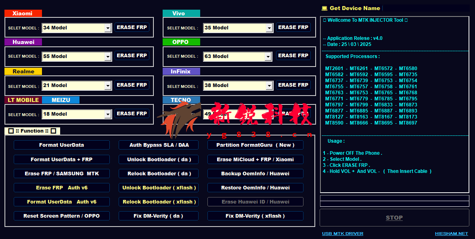Click Erase FRP Auth v6

61,187
